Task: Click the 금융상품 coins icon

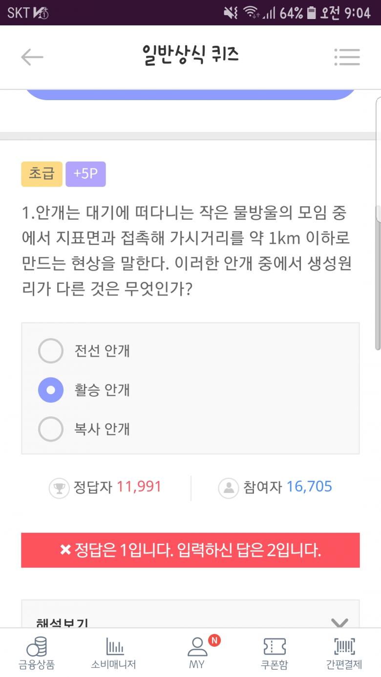Action: pos(37,647)
